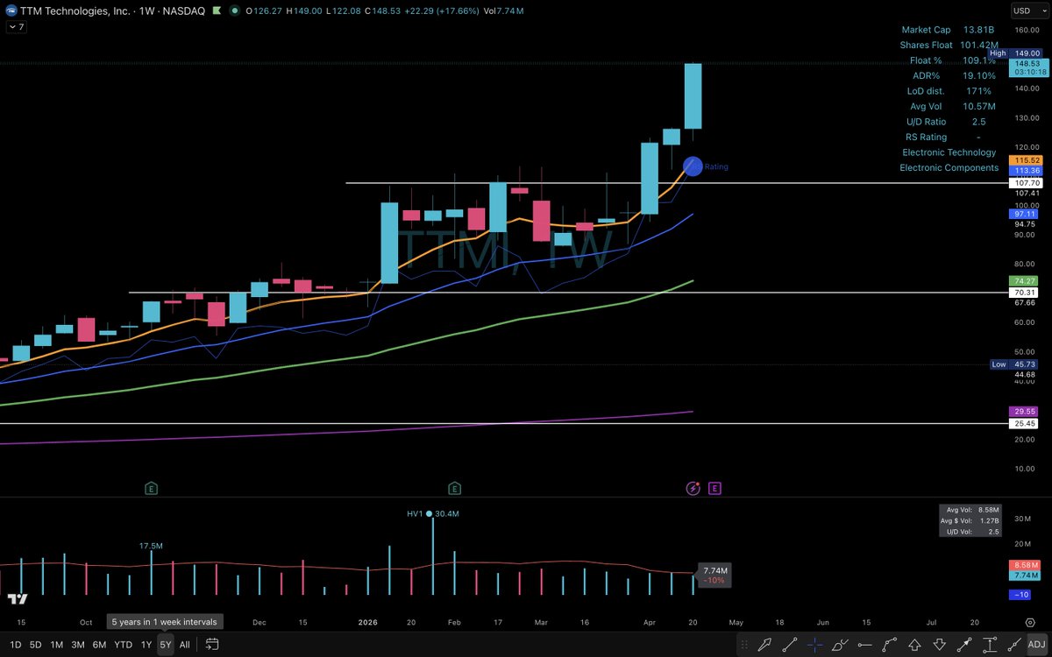Click the 1W interval label in title
The height and width of the screenshot is (657, 1052).
pyautogui.click(x=146, y=11)
